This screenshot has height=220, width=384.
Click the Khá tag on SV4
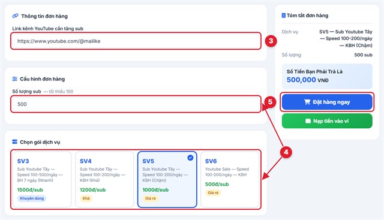click(x=86, y=198)
